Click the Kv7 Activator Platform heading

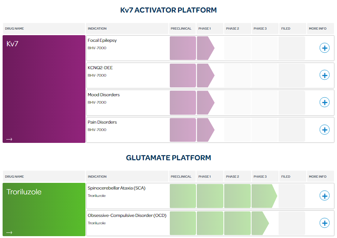point(168,10)
